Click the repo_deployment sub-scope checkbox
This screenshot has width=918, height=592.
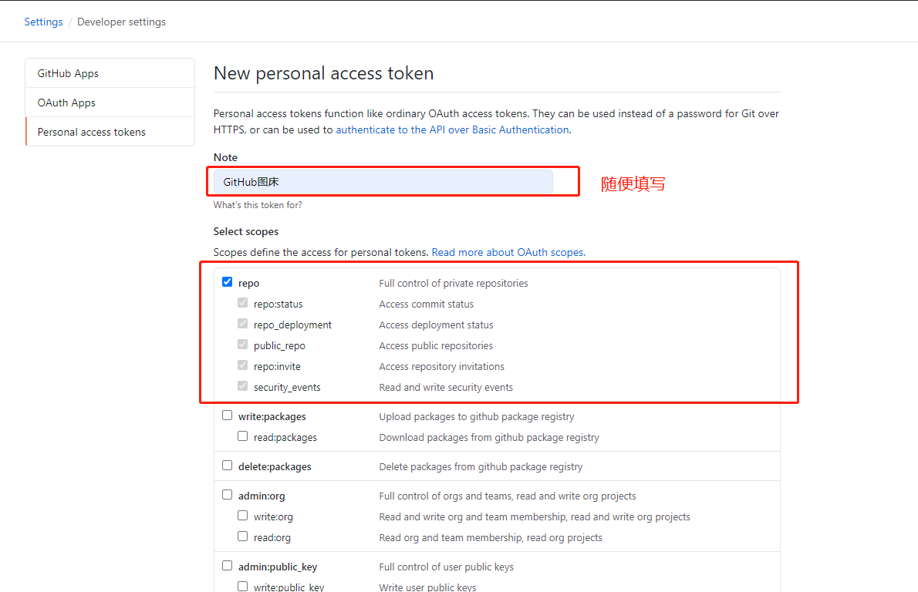pos(242,324)
